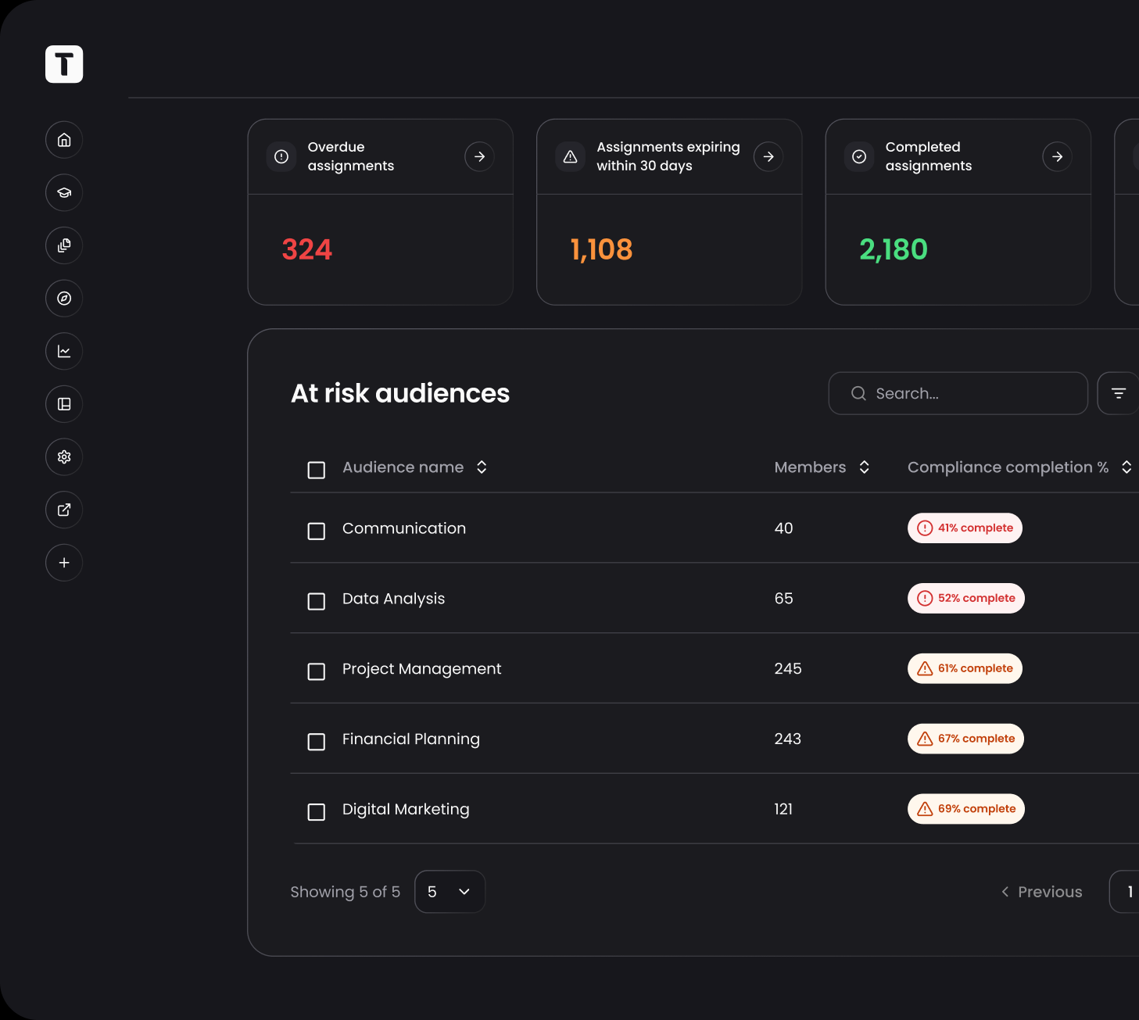Click the 245 members value

click(788, 669)
